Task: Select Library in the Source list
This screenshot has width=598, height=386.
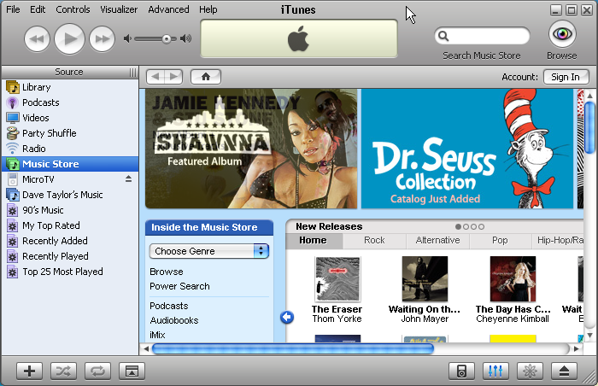Action: 70,87
